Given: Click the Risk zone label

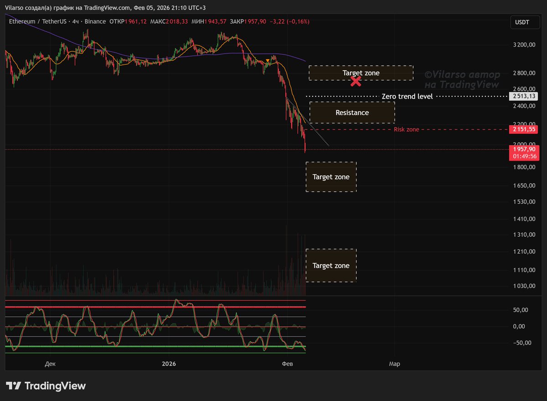Looking at the screenshot, I should click(x=406, y=130).
